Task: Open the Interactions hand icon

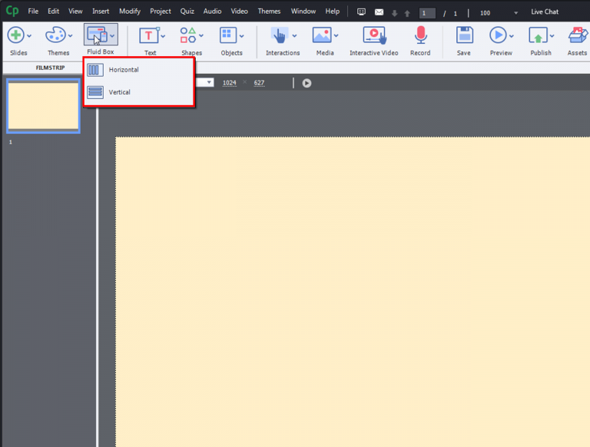Action: tap(280, 36)
